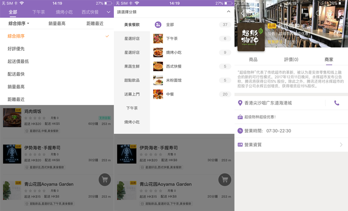Viewport: 348px width, 211px height.
Task: Tap the 品牌 badge on the store header
Action: pyautogui.click(x=272, y=26)
